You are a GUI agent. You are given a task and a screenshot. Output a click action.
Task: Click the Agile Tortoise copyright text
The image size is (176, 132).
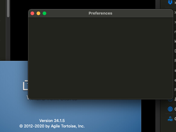(x=52, y=126)
